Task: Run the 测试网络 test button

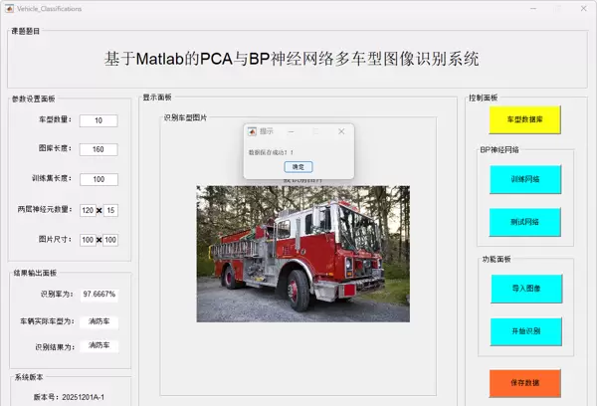Action: (x=524, y=222)
